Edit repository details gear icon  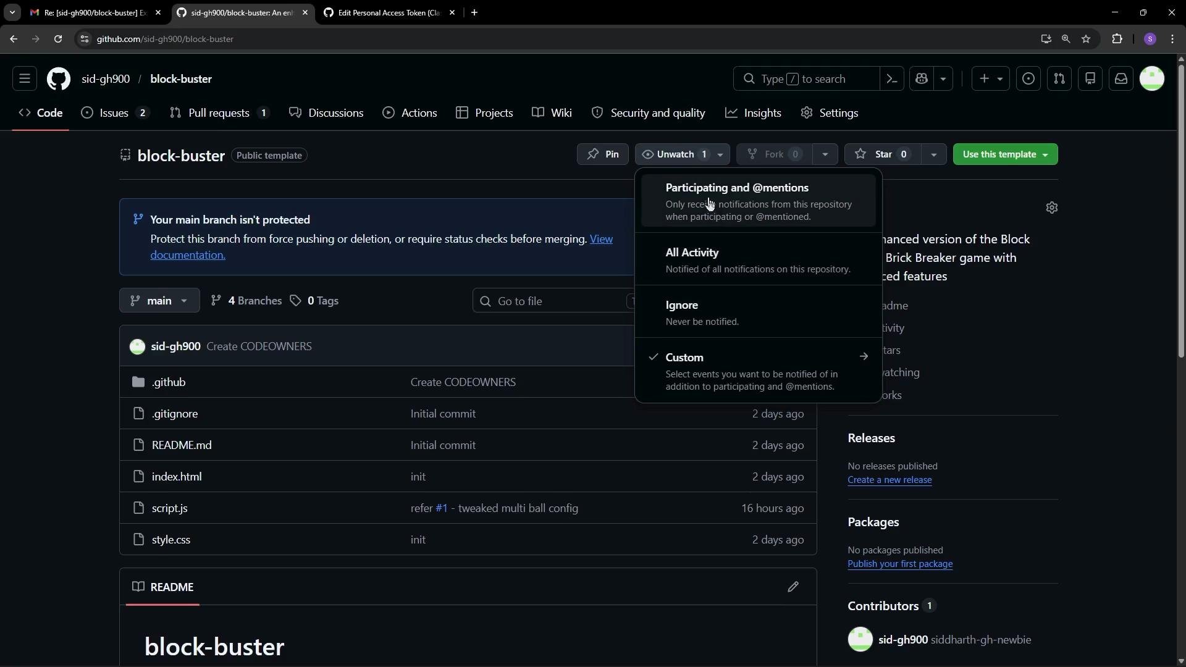pyautogui.click(x=1052, y=208)
